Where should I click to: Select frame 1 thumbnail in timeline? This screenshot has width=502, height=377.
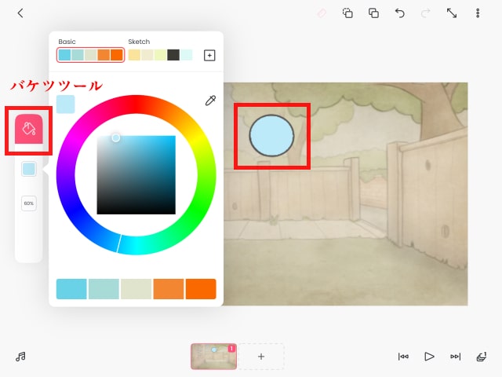(x=214, y=357)
